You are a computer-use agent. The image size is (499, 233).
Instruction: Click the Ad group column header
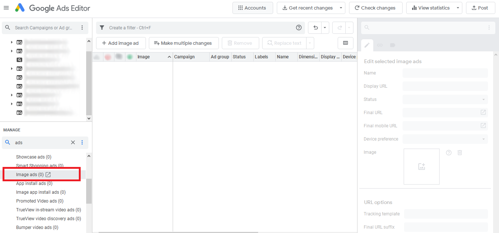[220, 57]
